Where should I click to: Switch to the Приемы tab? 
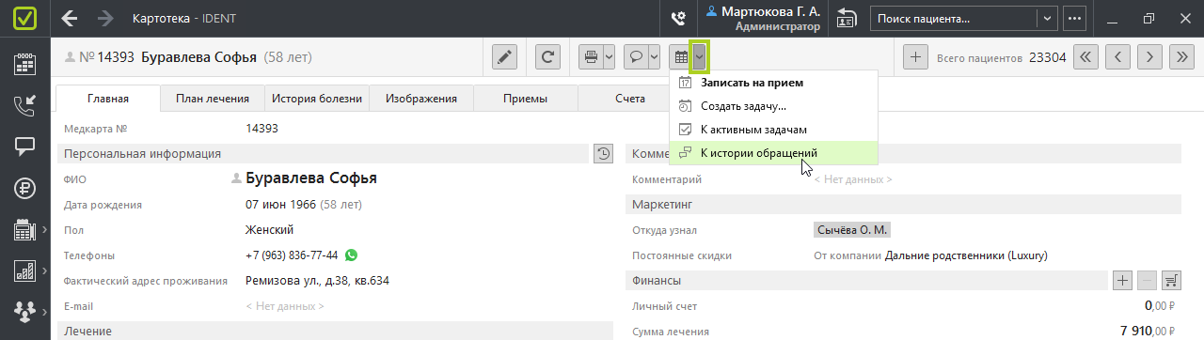pos(526,99)
